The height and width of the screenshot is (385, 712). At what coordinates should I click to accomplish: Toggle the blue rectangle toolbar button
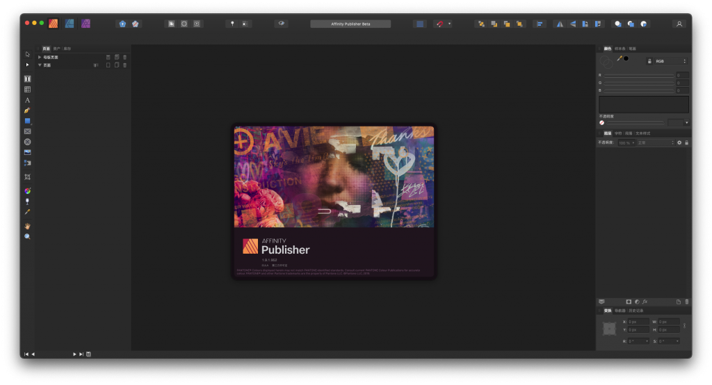coord(420,24)
